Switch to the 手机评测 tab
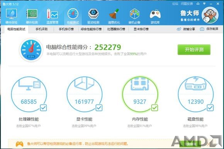This screenshot has height=149, width=224. click(x=41, y=29)
